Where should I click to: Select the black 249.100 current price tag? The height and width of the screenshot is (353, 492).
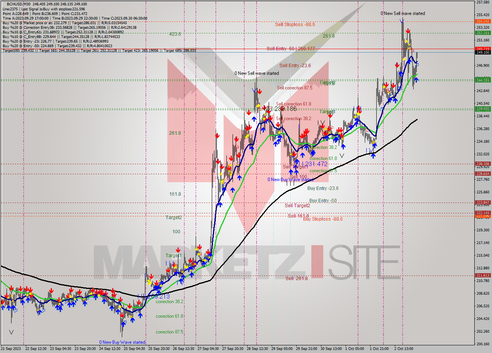coord(483,52)
